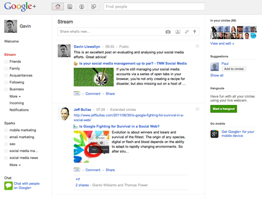Open options arrow on Jeff Bullas's post
This screenshot has height=198, width=262.
pos(198,109)
